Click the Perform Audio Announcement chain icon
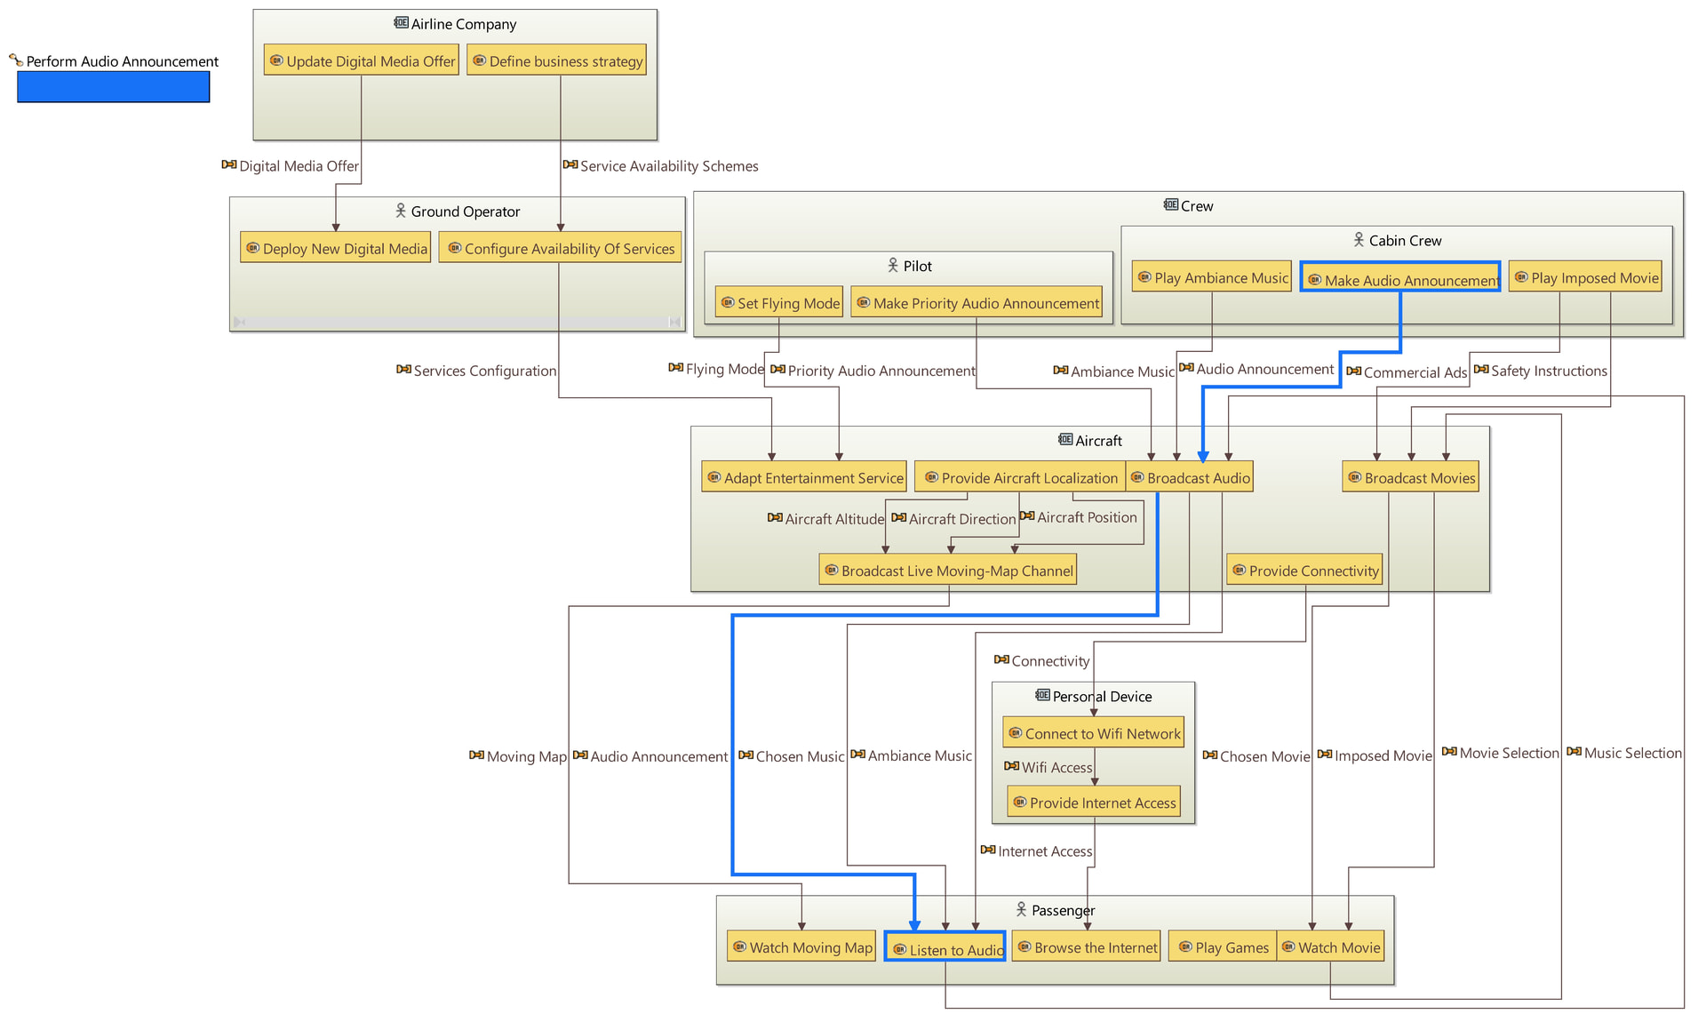The width and height of the screenshot is (1706, 1030). point(16,60)
